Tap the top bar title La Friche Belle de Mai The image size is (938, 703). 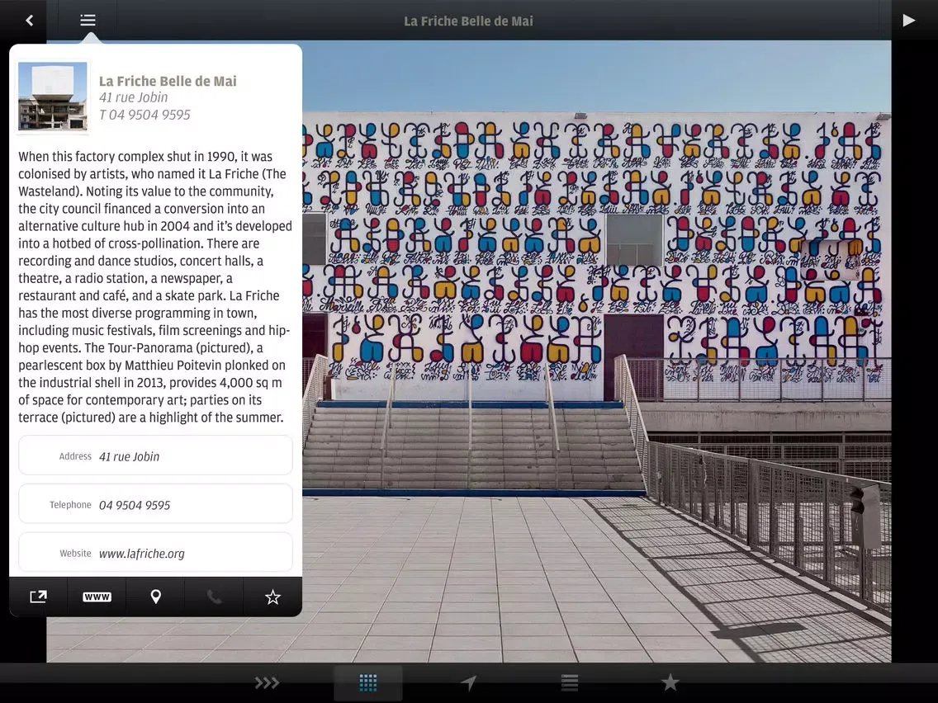tap(468, 21)
